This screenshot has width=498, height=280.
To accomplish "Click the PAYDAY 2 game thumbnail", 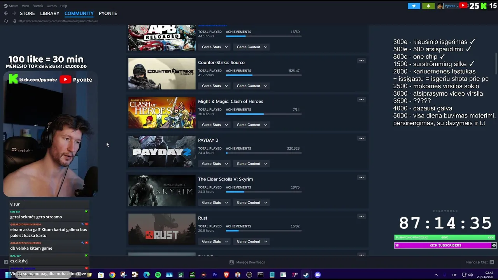I will 162,152.
